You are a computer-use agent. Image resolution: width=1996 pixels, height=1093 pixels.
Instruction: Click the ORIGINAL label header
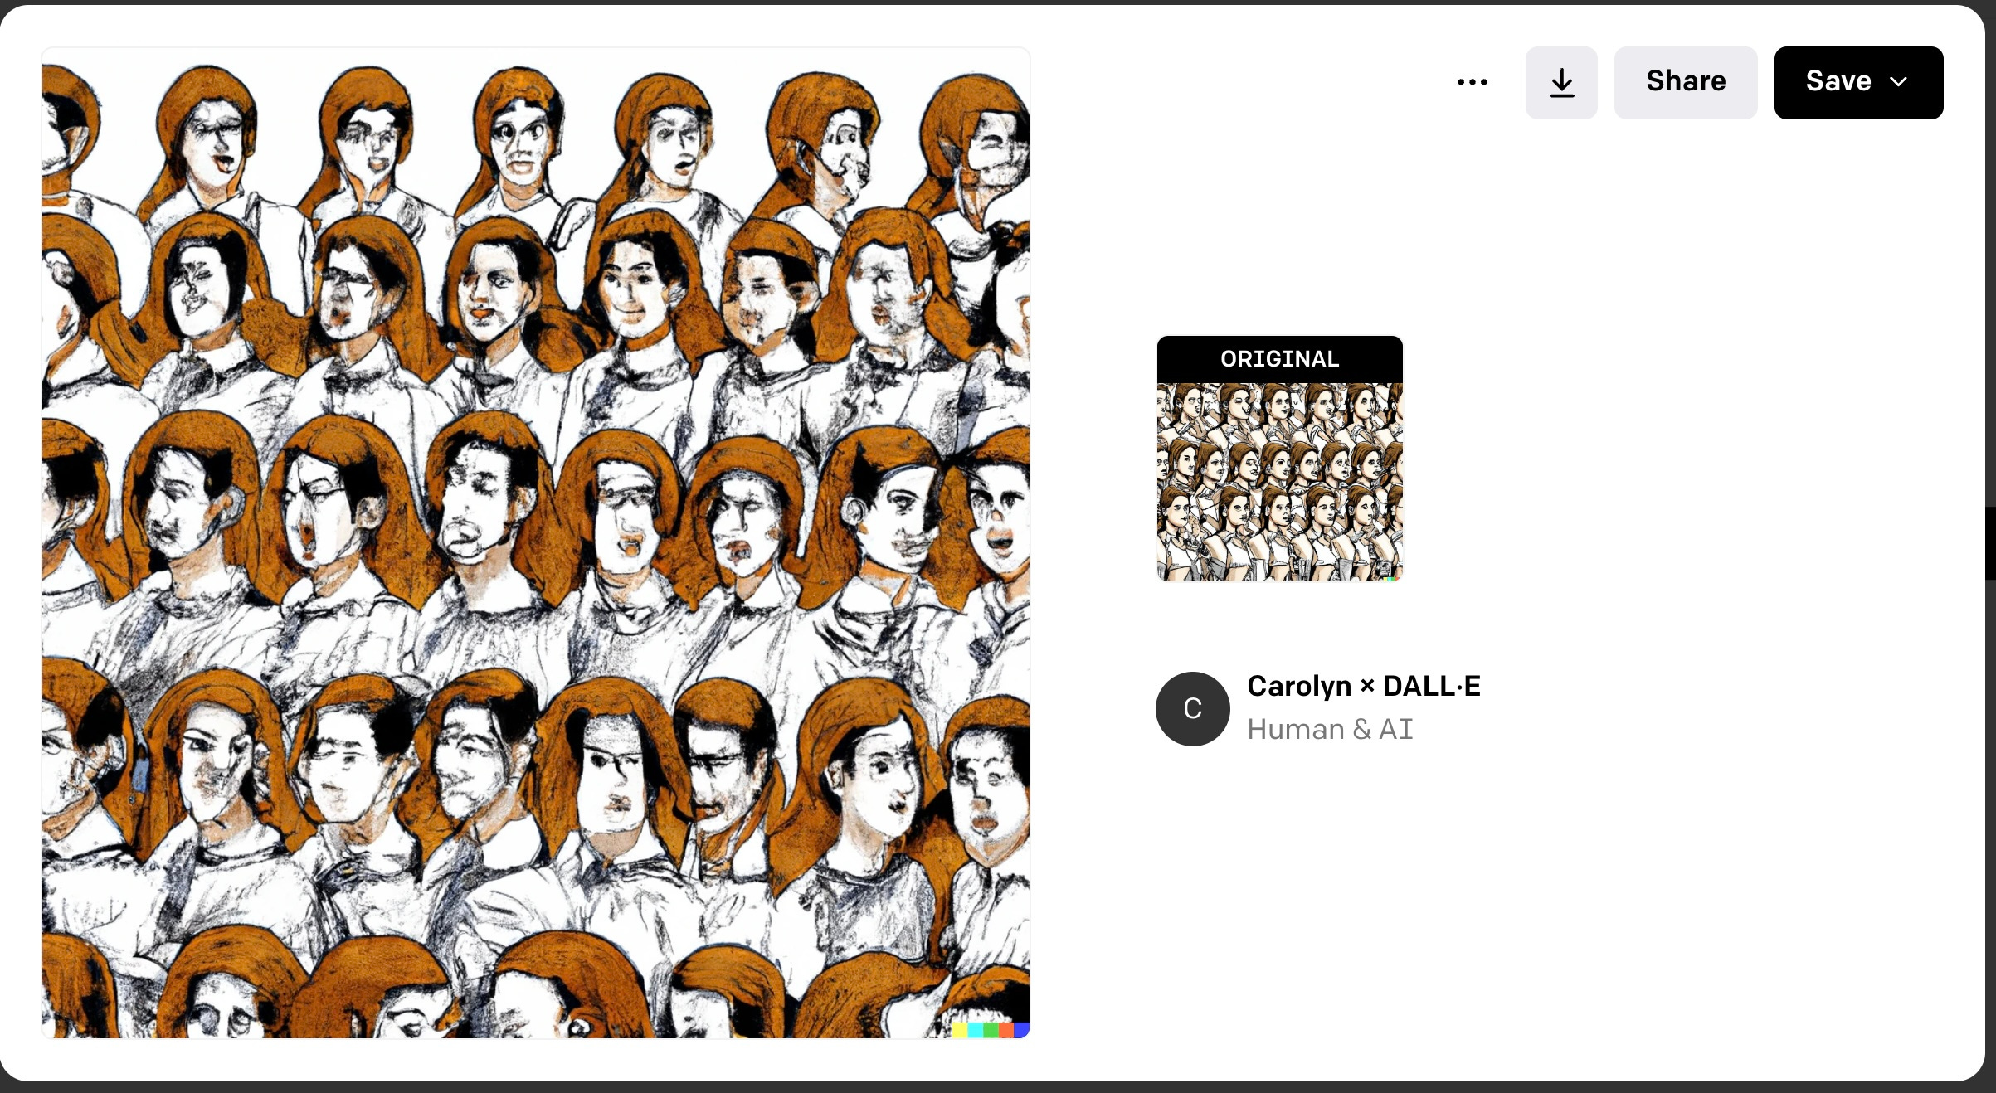(x=1279, y=358)
